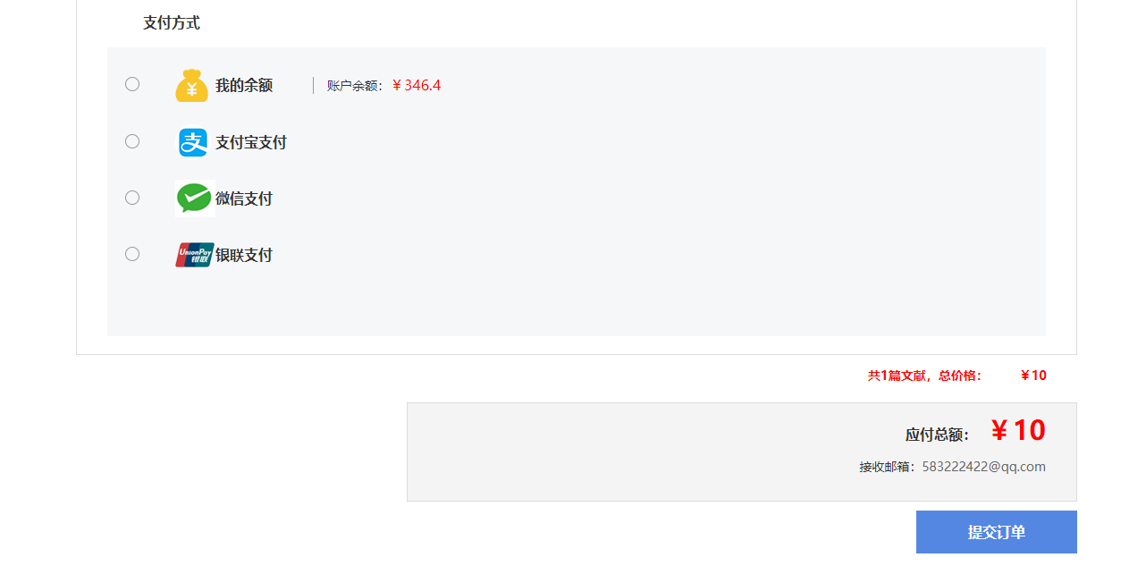1146x566 pixels.
Task: Click the 支付方式 section heading
Action: click(172, 23)
